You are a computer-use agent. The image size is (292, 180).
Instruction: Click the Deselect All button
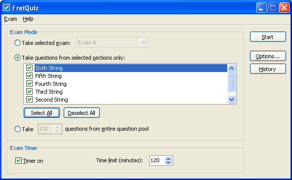tap(82, 113)
